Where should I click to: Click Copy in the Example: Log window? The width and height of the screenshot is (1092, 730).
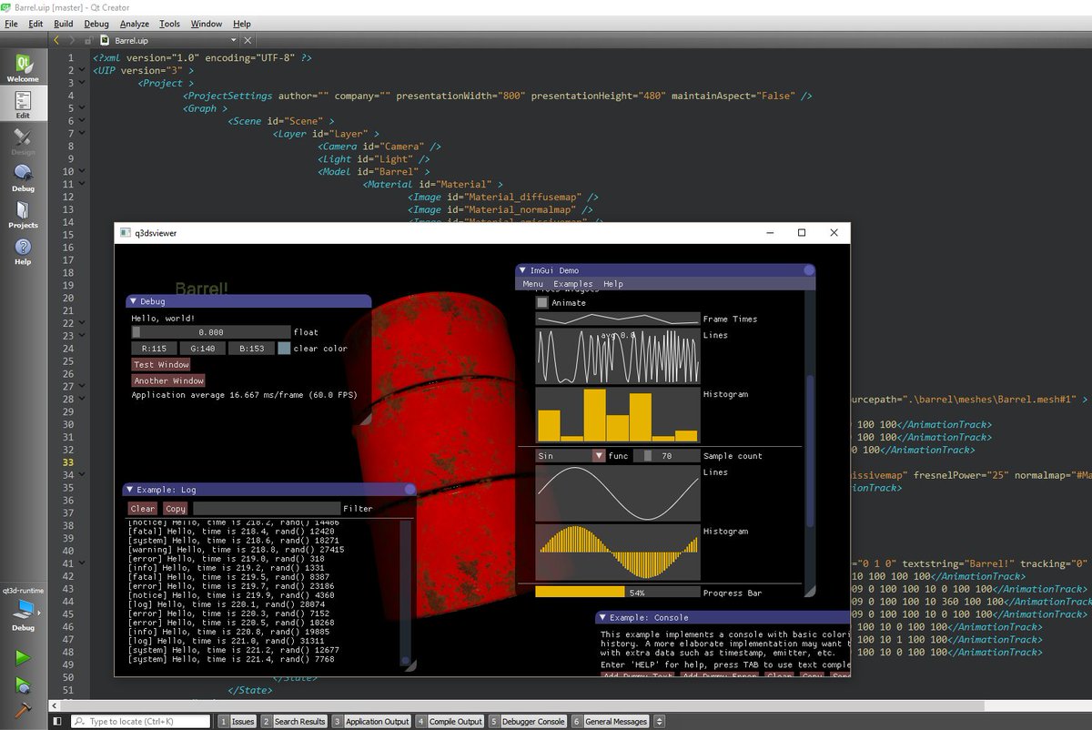(176, 508)
